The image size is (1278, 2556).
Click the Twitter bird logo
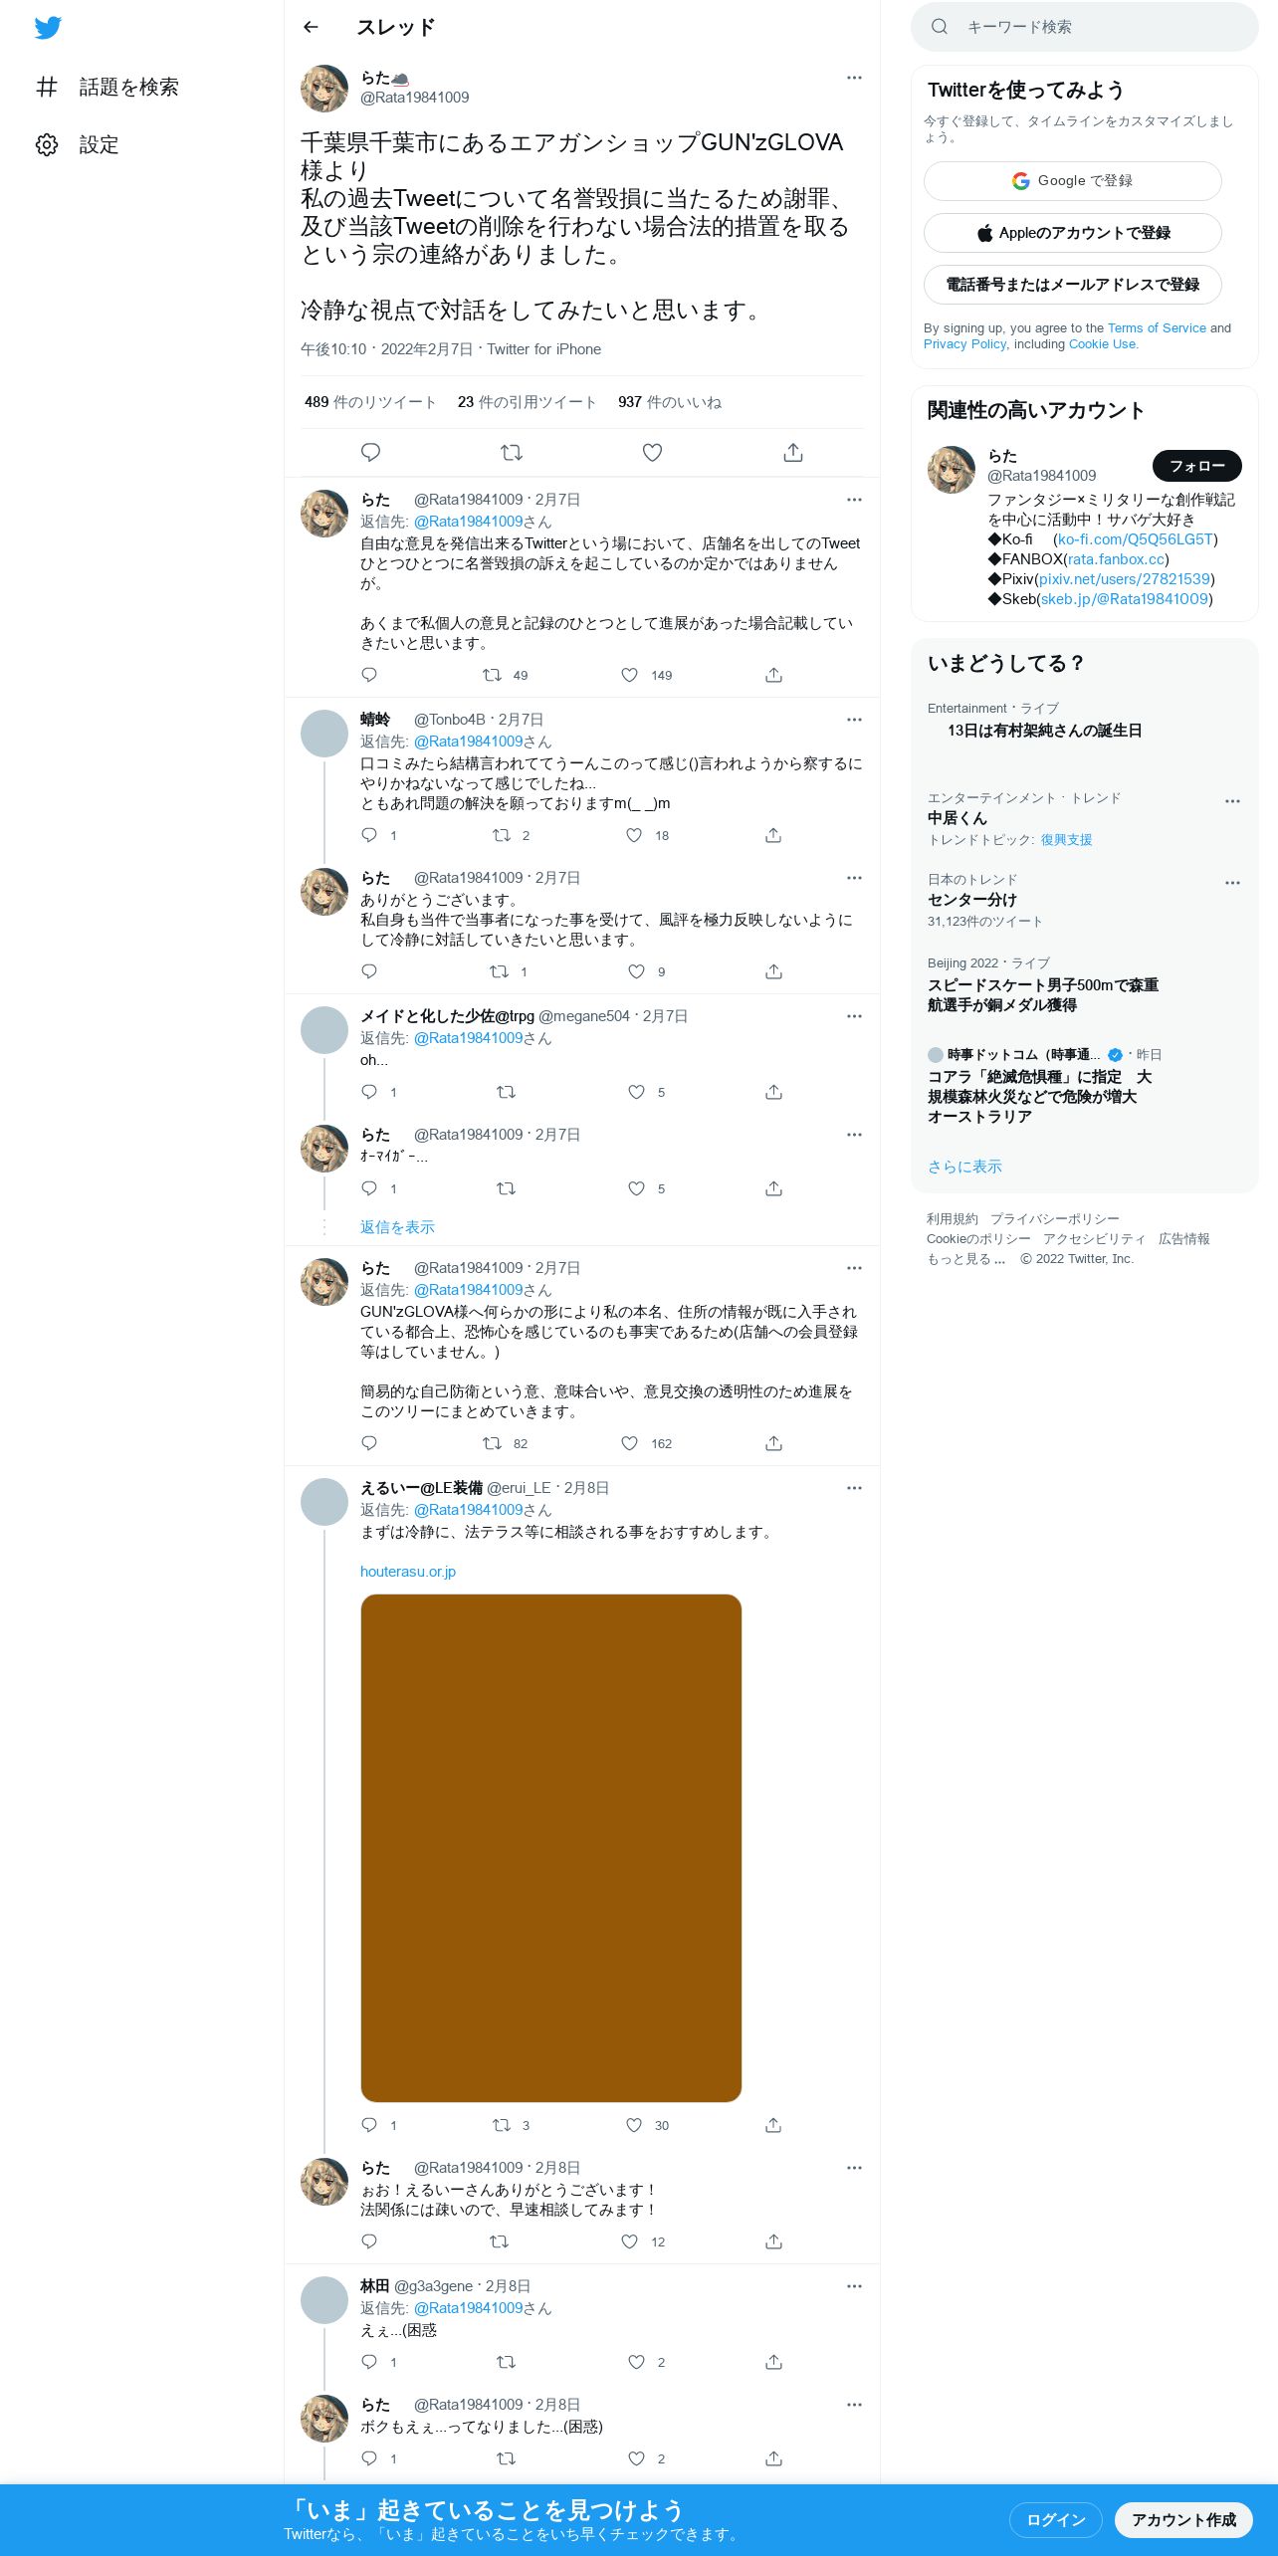[x=48, y=28]
